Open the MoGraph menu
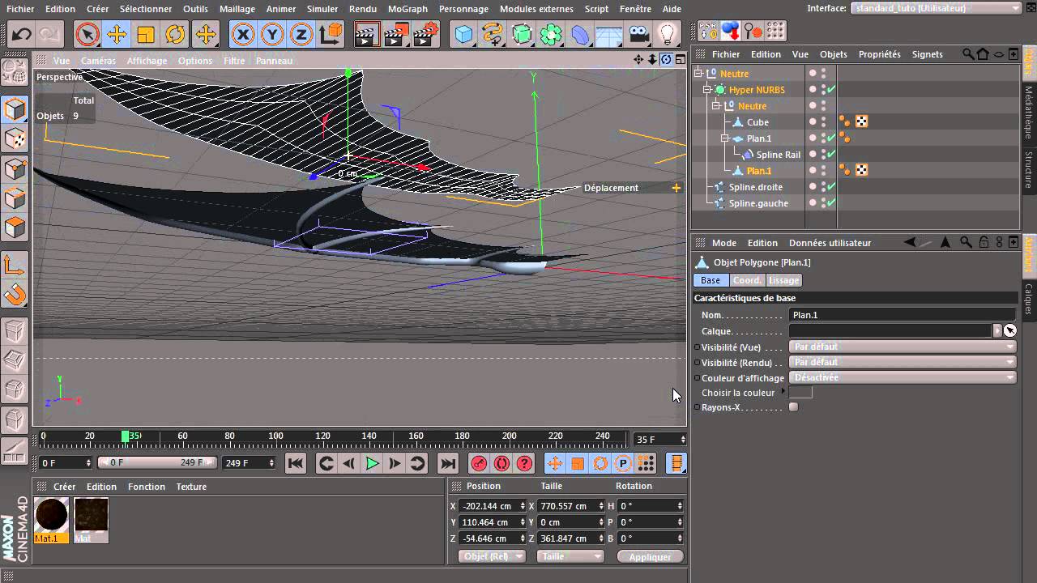Viewport: 1037px width, 583px height. [x=408, y=9]
